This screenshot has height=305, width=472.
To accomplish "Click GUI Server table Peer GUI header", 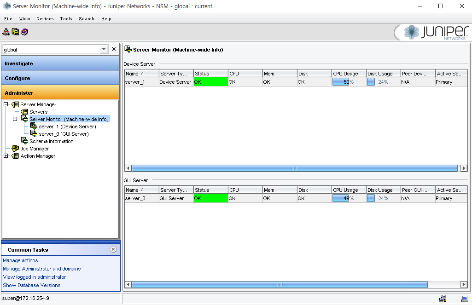I will tap(418, 190).
